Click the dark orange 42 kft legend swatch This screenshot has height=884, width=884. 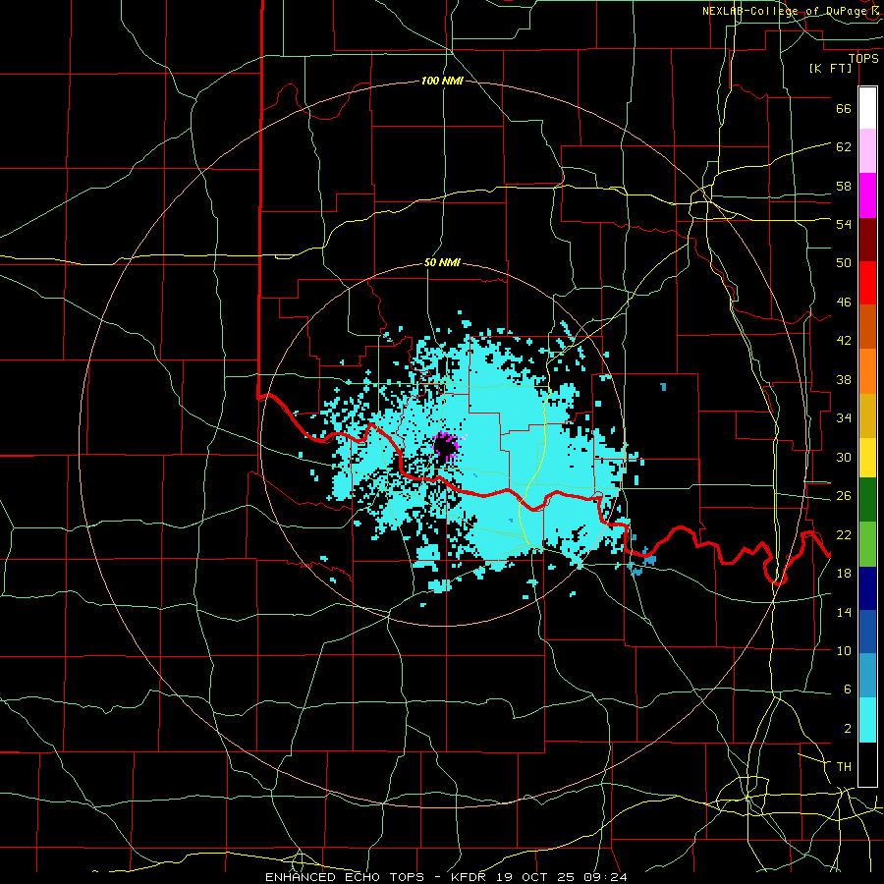(x=867, y=326)
